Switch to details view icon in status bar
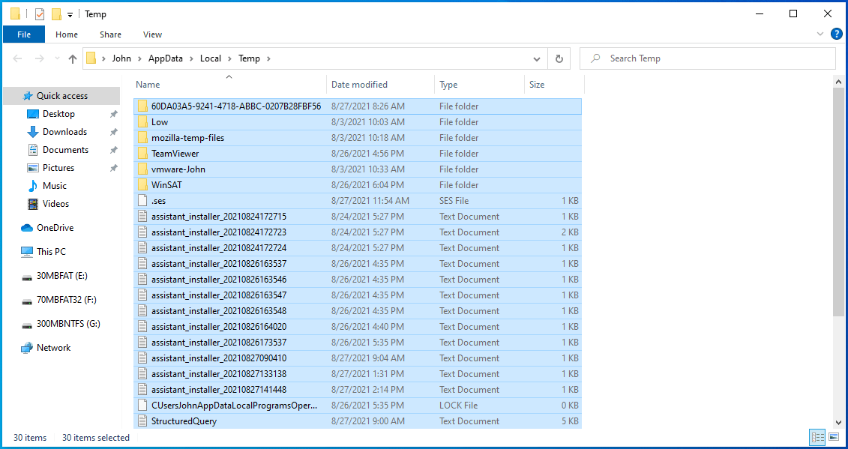848x449 pixels. pos(818,436)
